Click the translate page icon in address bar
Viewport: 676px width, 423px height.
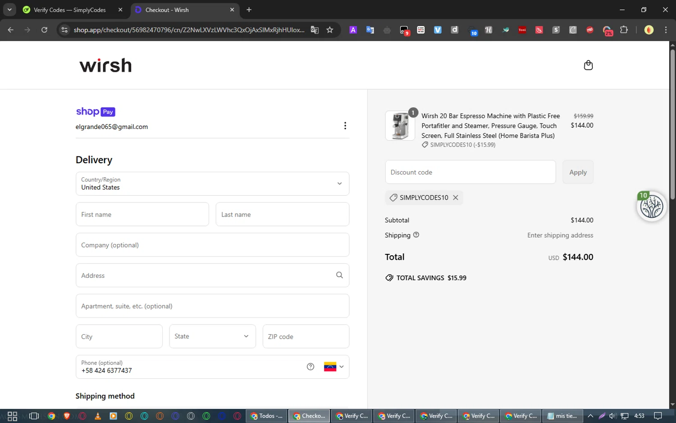(x=315, y=30)
